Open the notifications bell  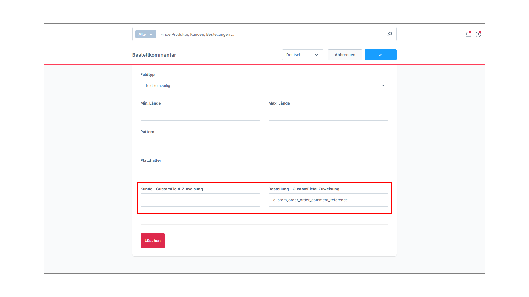coord(468,34)
